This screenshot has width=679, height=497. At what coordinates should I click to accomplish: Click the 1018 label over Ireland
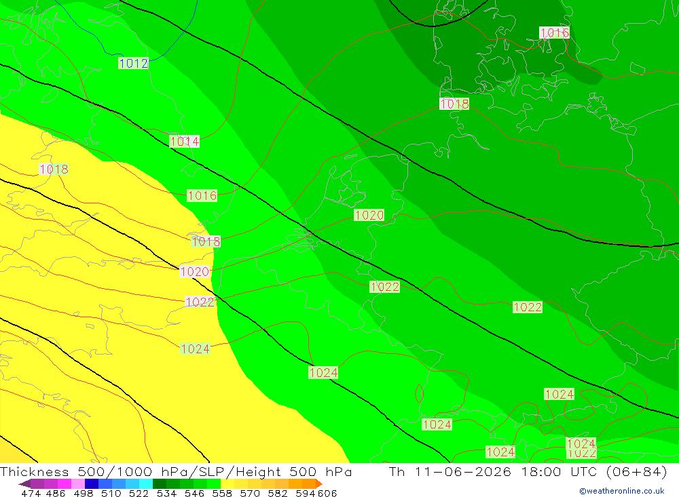54,169
